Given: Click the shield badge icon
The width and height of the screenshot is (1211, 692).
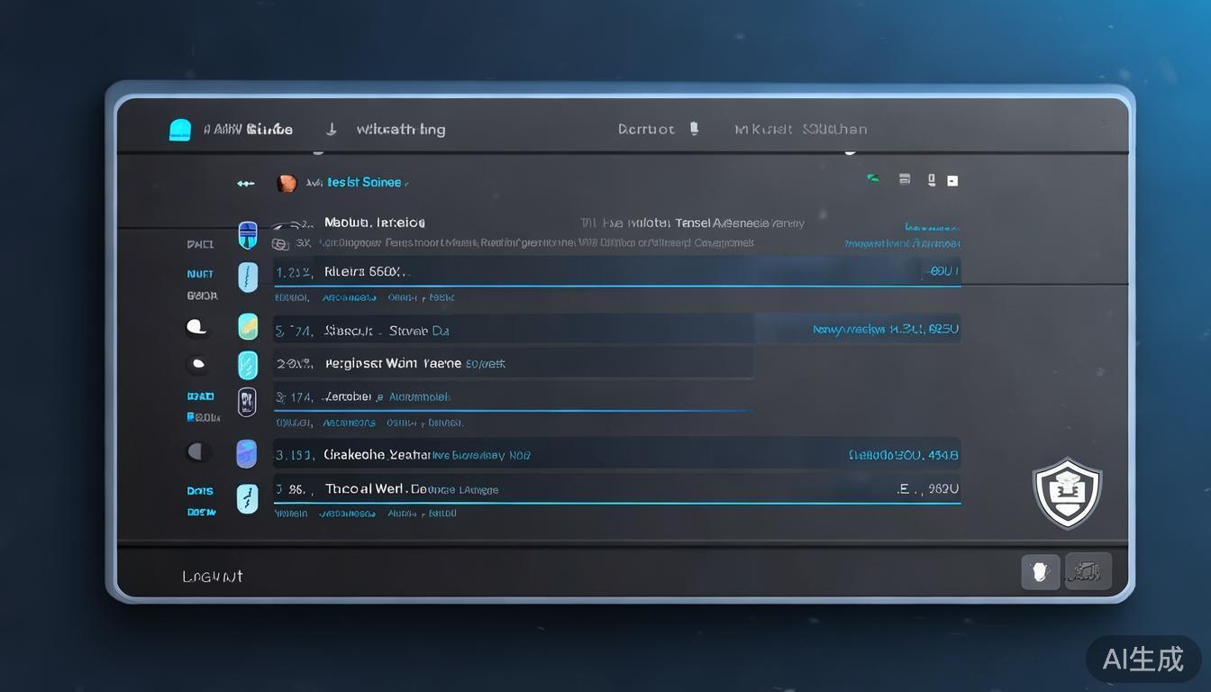Looking at the screenshot, I should (1067, 493).
